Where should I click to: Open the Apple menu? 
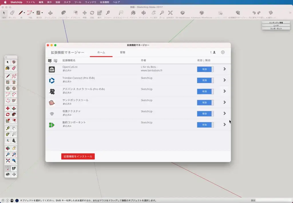(x=5, y=2)
